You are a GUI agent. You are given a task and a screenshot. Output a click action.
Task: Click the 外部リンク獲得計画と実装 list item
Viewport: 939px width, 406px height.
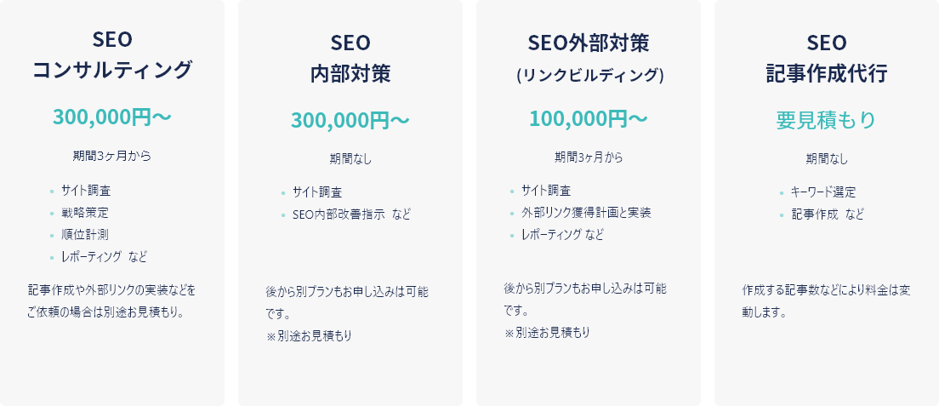586,212
